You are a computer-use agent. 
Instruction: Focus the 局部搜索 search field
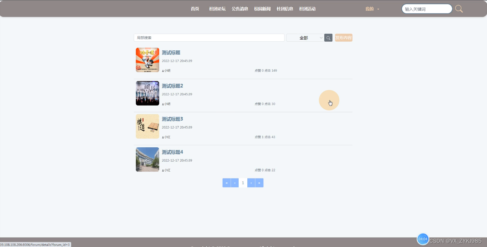209,38
